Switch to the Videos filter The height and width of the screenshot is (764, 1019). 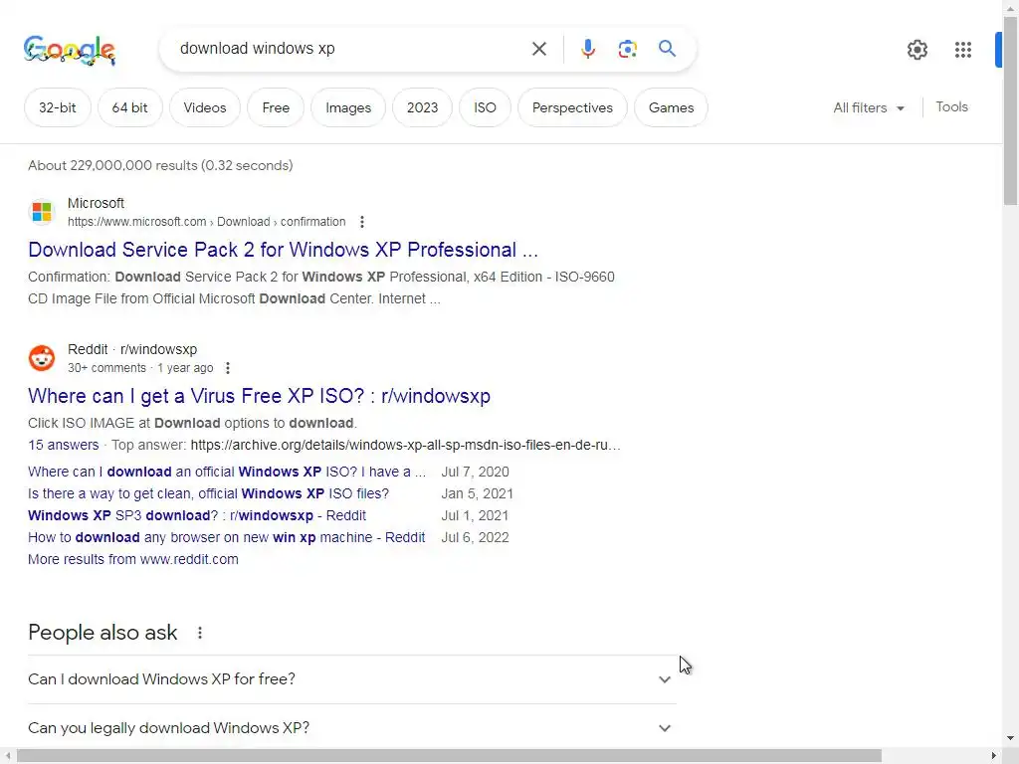click(205, 107)
